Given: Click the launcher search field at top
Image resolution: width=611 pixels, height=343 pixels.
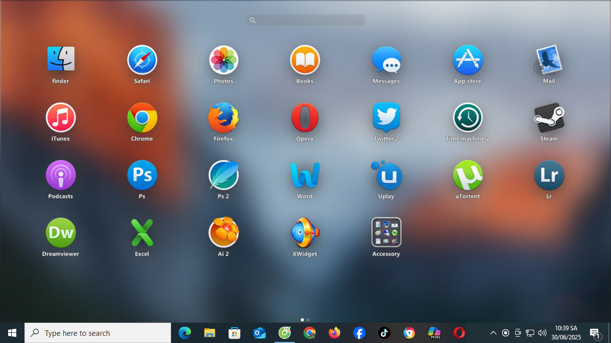Looking at the screenshot, I should [x=305, y=20].
